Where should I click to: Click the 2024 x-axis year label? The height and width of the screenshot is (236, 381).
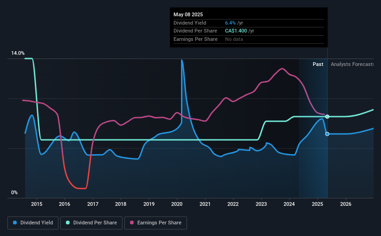[289, 204]
